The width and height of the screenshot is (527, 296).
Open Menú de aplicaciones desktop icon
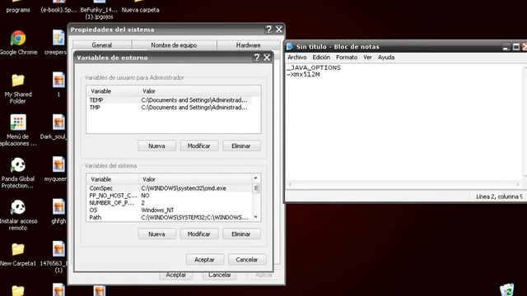(18, 123)
